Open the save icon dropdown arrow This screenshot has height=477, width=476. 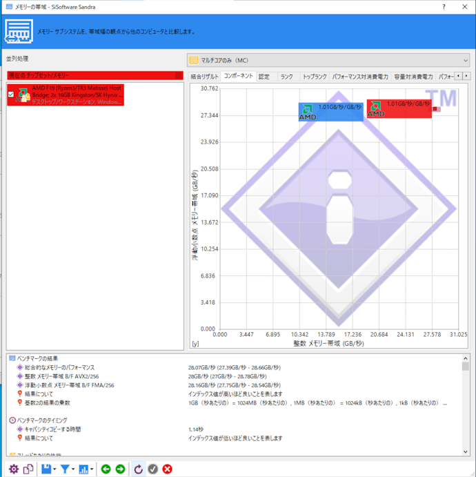point(54,469)
